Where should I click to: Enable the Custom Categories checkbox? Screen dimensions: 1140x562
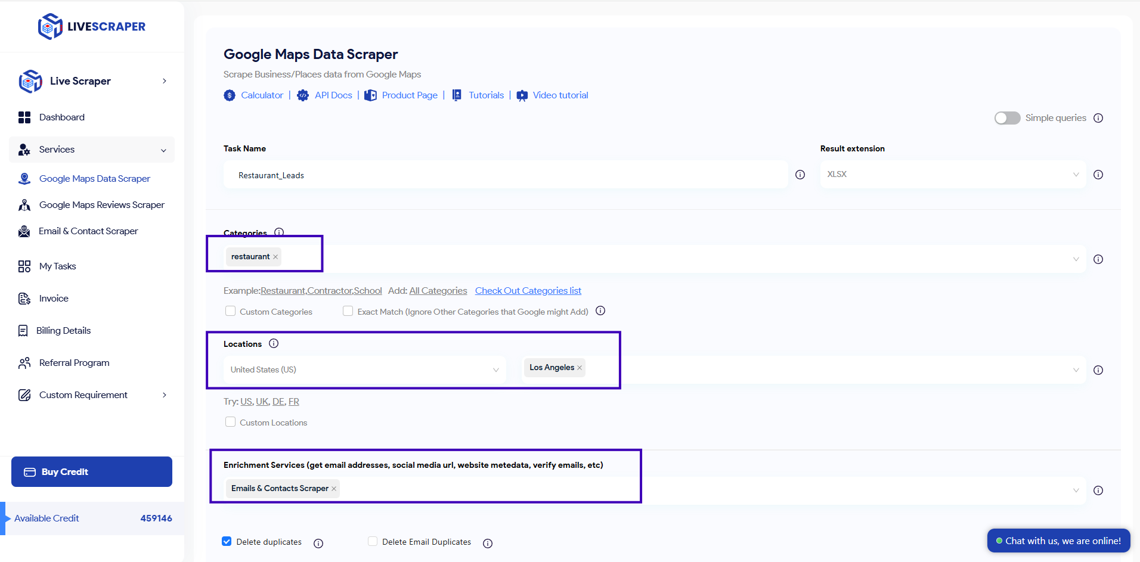pos(230,311)
